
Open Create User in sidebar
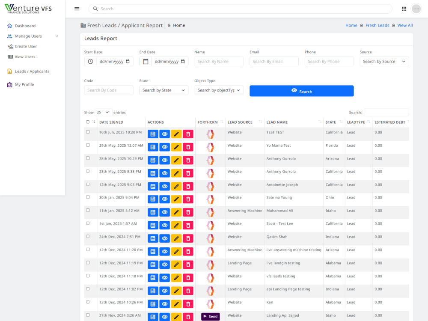tap(26, 46)
